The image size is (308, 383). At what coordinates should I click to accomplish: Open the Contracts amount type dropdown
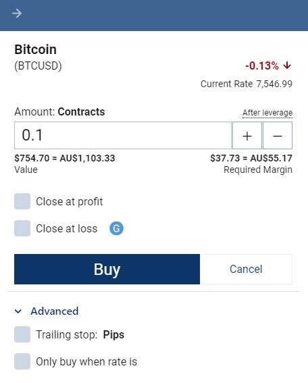[81, 112]
